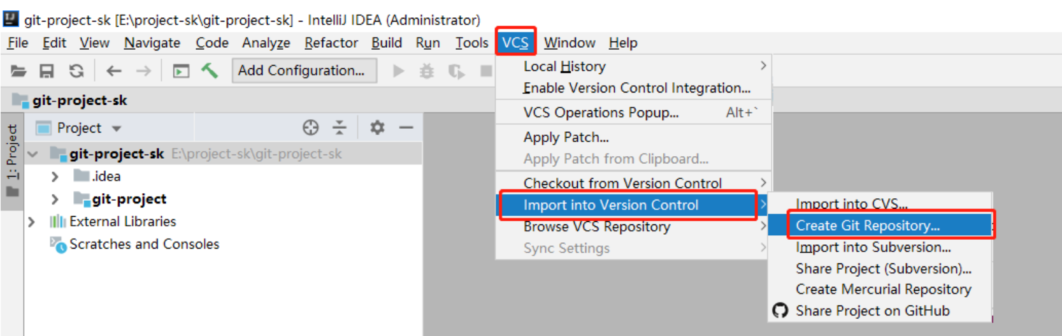Click the Open folder toolbar icon
Image resolution: width=1062 pixels, height=336 pixels.
18,71
